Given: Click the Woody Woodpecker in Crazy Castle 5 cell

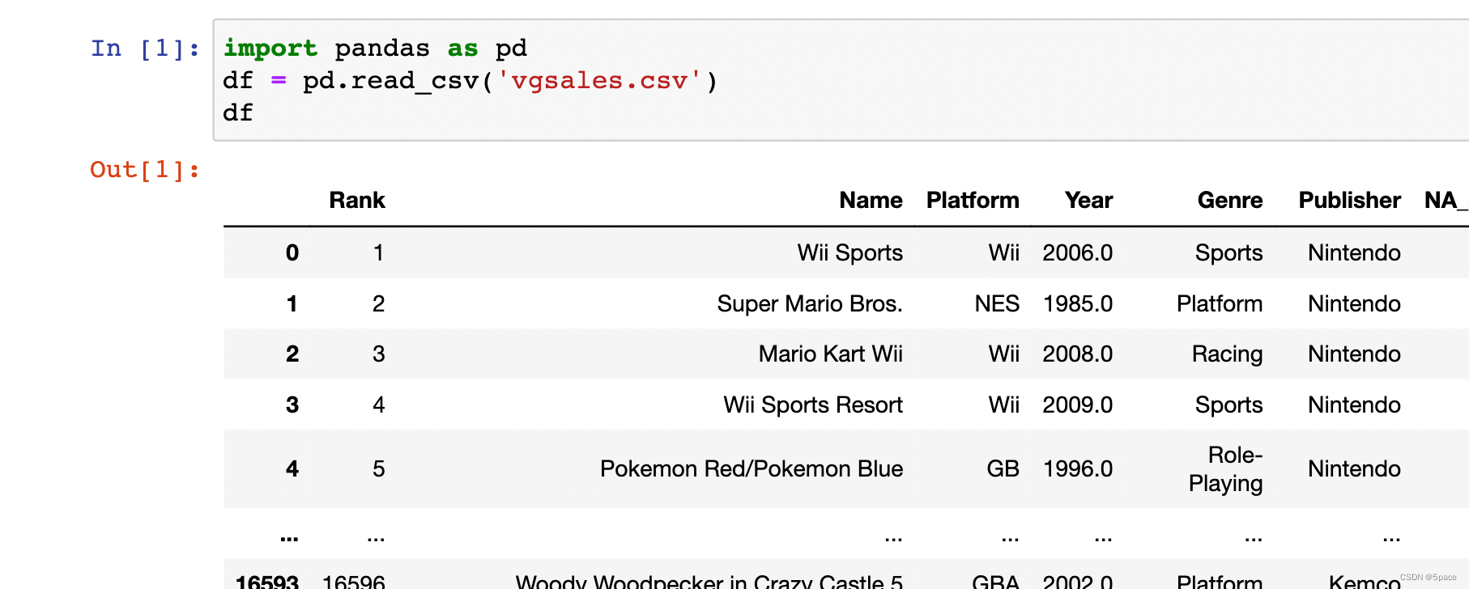Looking at the screenshot, I should 709,581.
